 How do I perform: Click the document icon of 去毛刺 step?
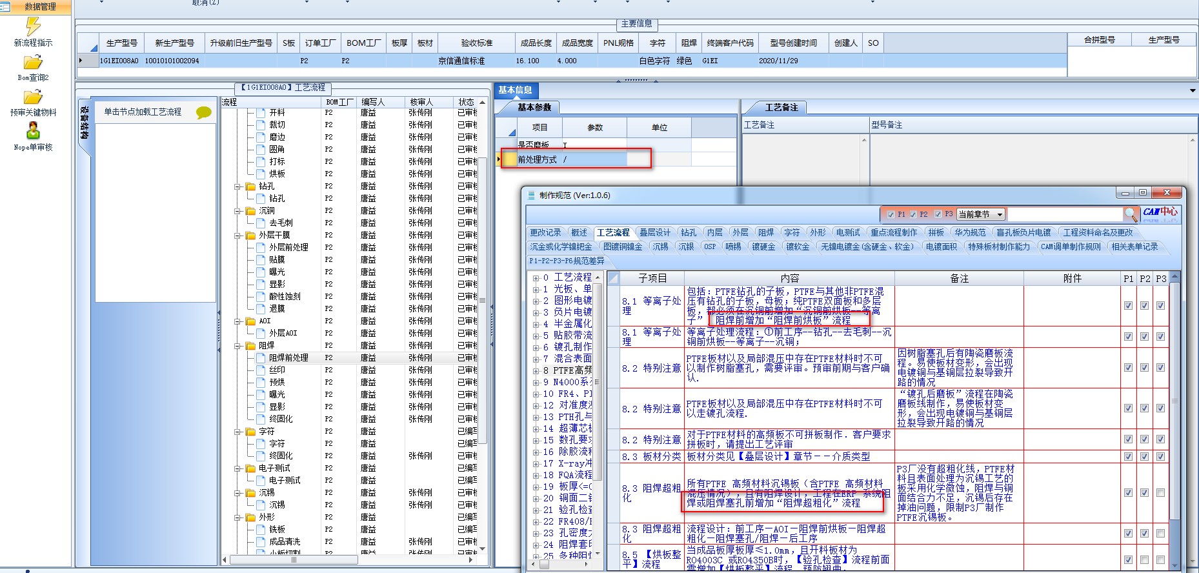[x=261, y=223]
